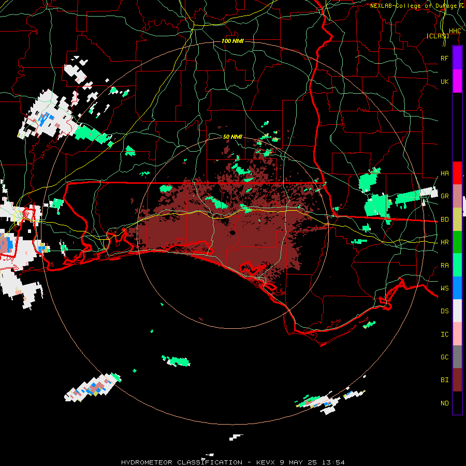This screenshot has width=466, height=466.
Task: Click the UK magenta legend swatch
Action: [457, 81]
